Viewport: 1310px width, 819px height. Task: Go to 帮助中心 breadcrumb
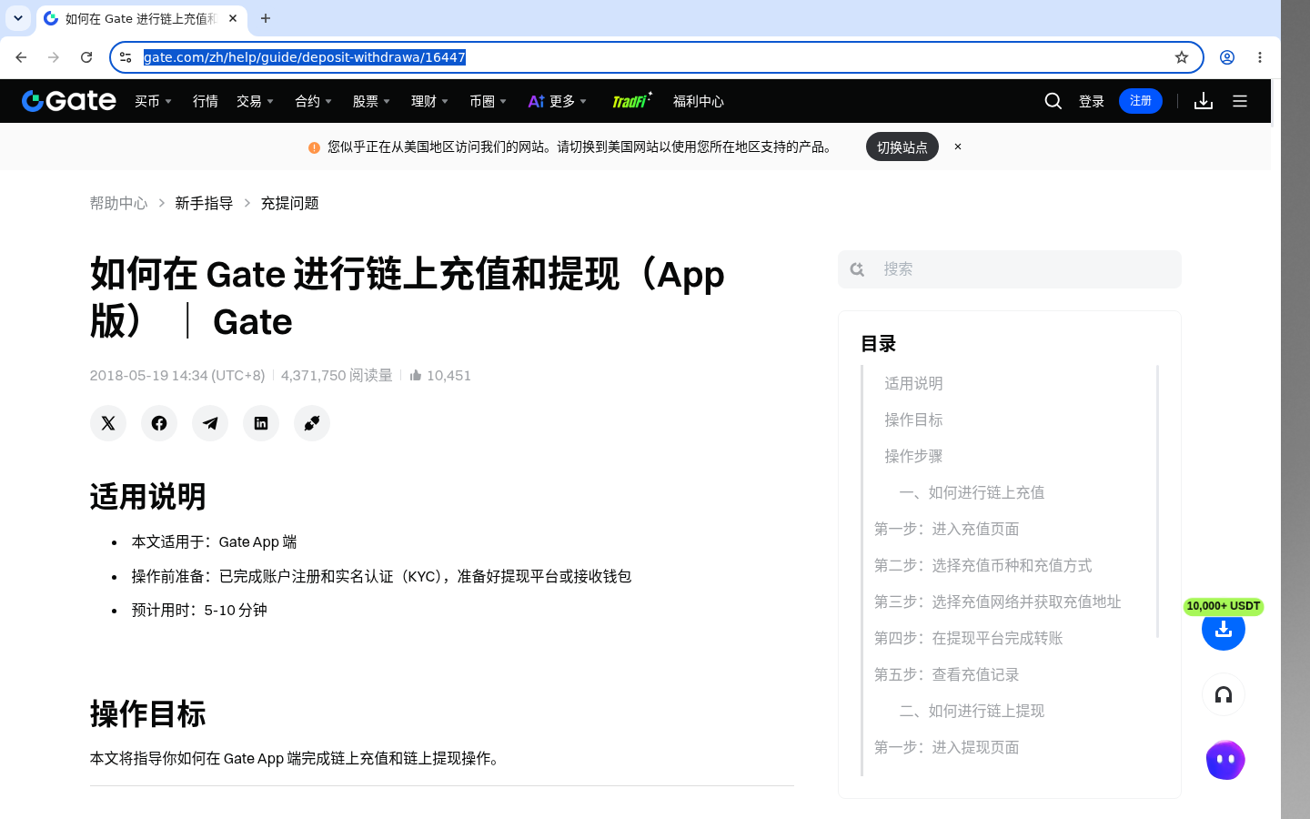118,203
